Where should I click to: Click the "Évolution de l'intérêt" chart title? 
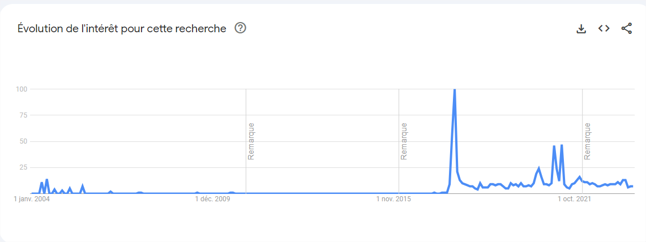(122, 29)
